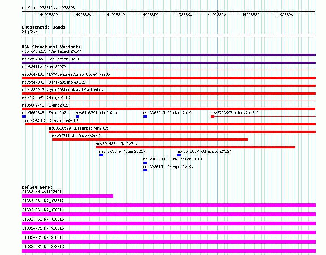
Task: Click the blue nsv5665348 (Ebert2021) marker
Action: (x=24, y=117)
